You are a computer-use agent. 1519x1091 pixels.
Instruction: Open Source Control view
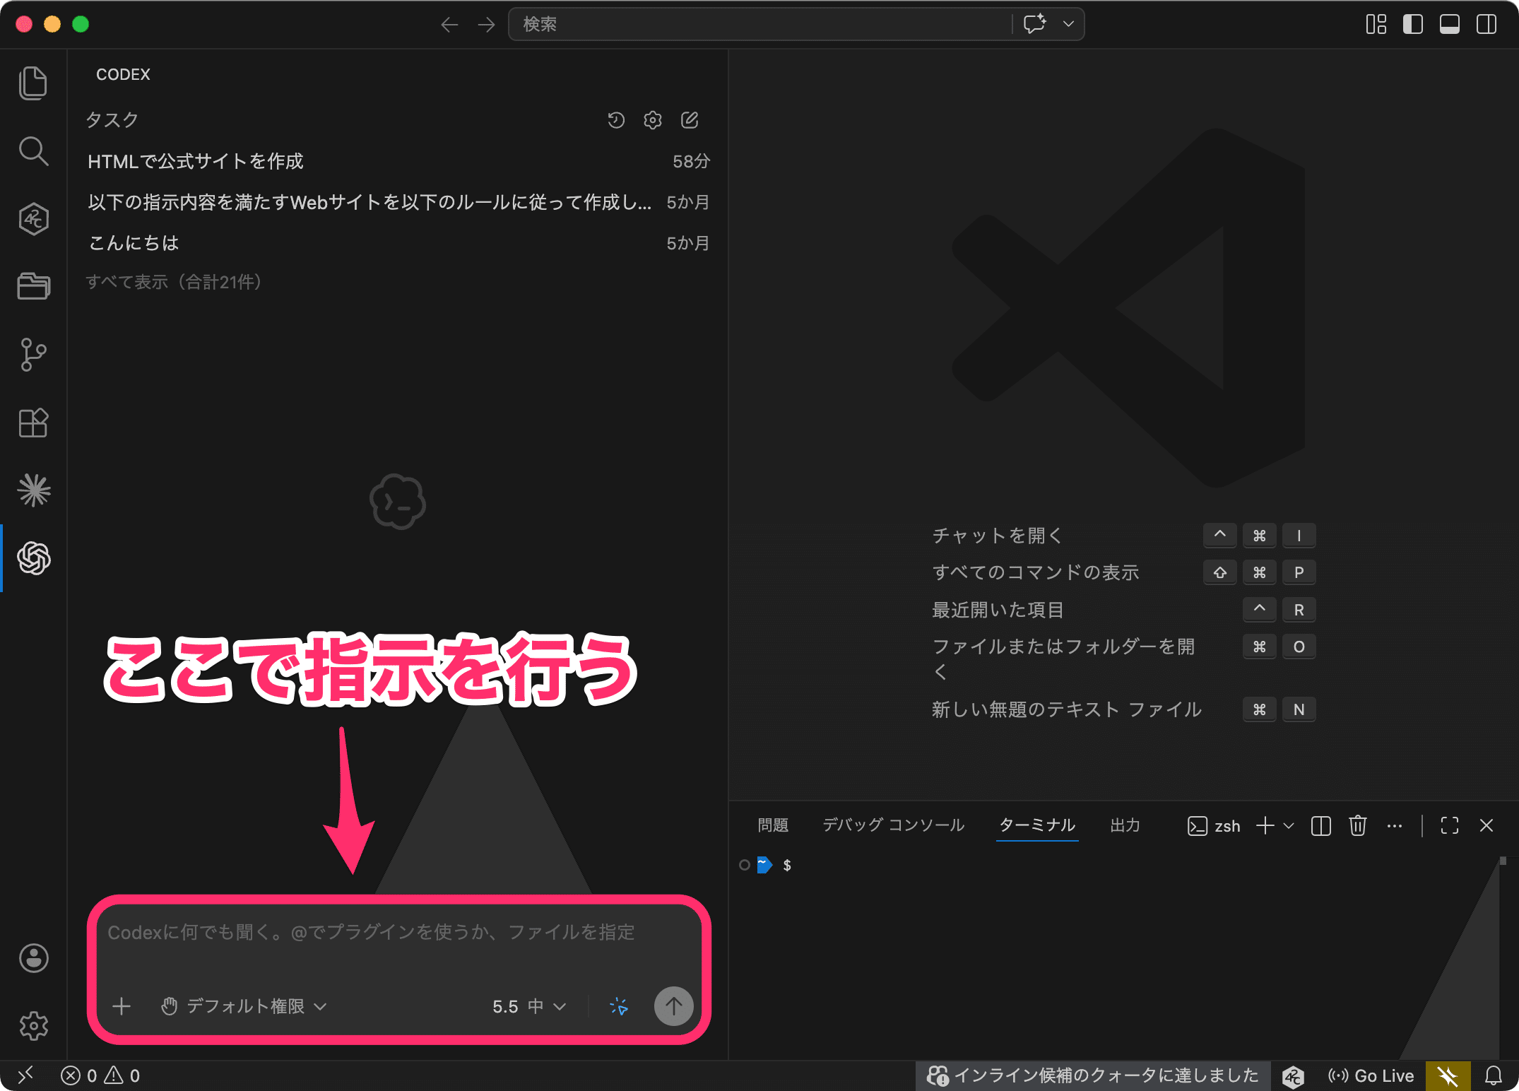33,354
